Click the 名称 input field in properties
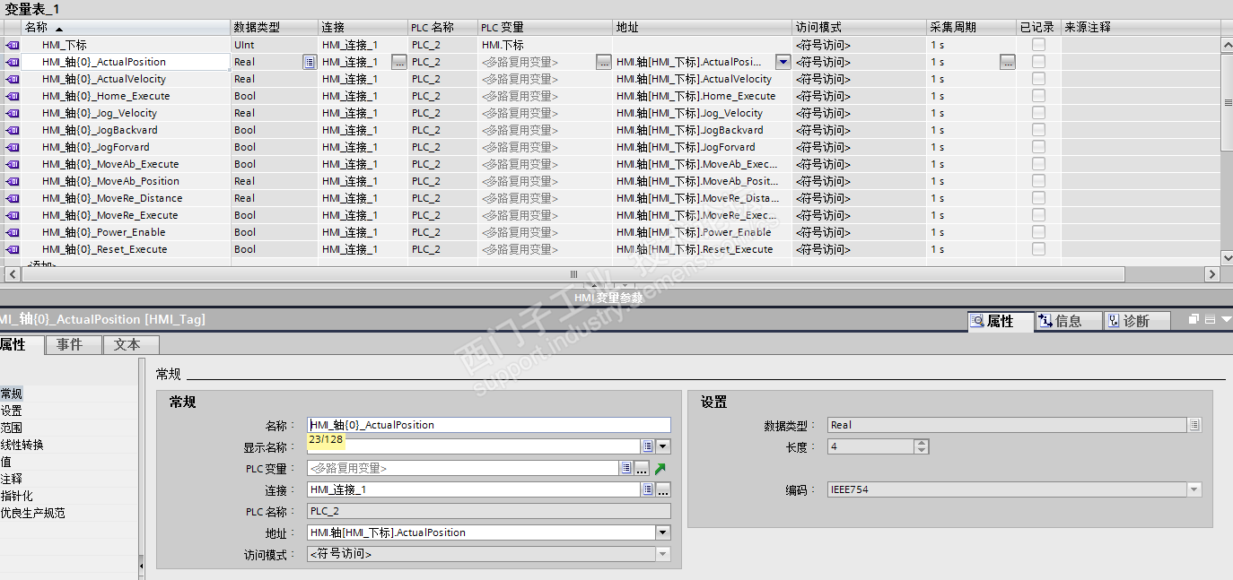The image size is (1233, 580). pos(488,425)
